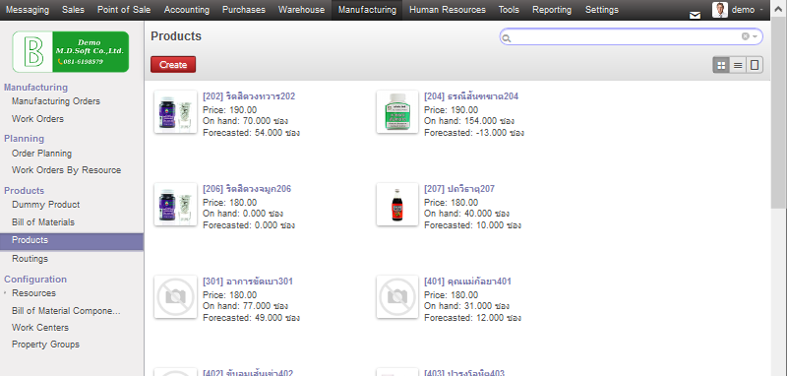Click the no-photo placeholder for [301]
Image resolution: width=787 pixels, height=376 pixels.
(x=176, y=296)
